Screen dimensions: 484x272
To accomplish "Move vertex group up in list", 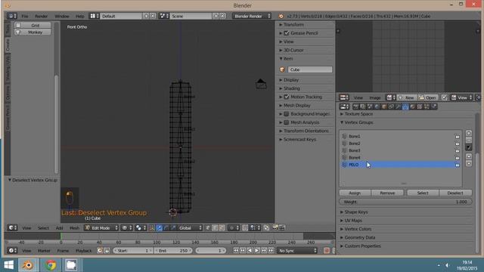I will 469,156.
